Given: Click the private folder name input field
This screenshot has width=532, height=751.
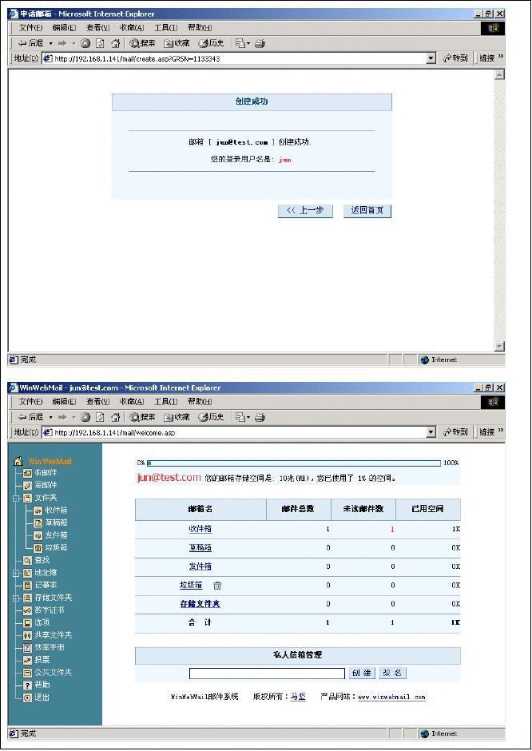Looking at the screenshot, I should (267, 674).
